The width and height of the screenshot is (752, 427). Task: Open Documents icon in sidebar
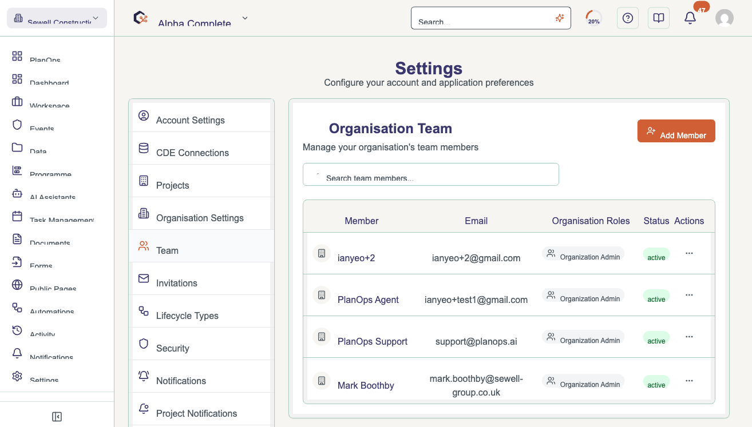click(17, 239)
